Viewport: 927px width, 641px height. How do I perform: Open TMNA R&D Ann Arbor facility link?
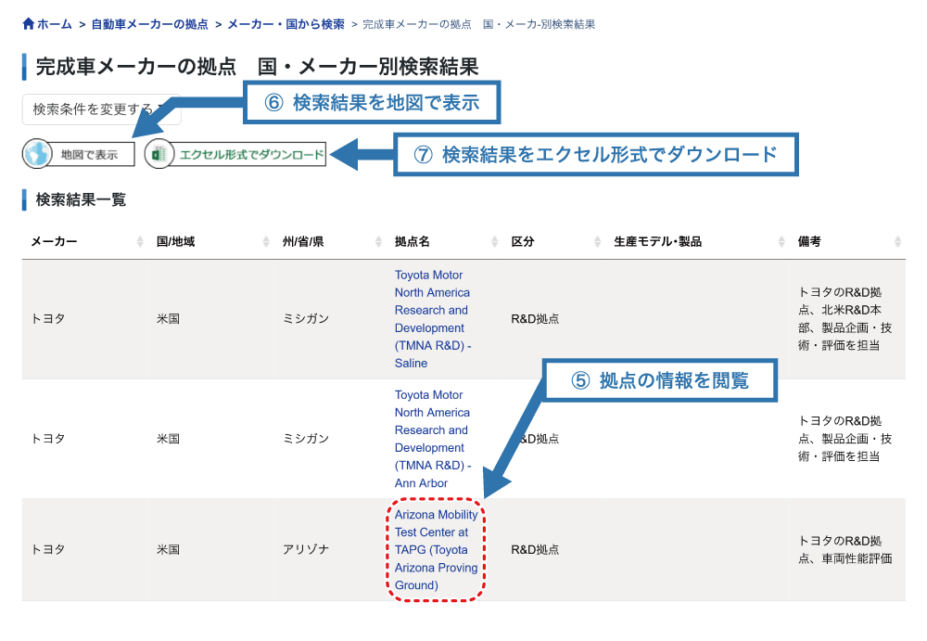tap(432, 439)
